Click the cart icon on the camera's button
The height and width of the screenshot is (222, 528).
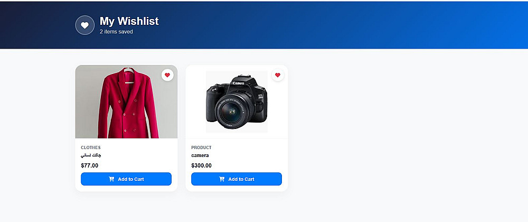[x=222, y=179]
